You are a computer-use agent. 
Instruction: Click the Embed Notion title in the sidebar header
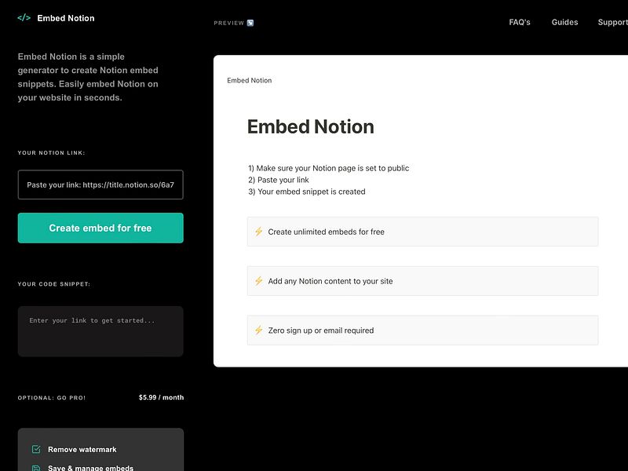coord(66,17)
